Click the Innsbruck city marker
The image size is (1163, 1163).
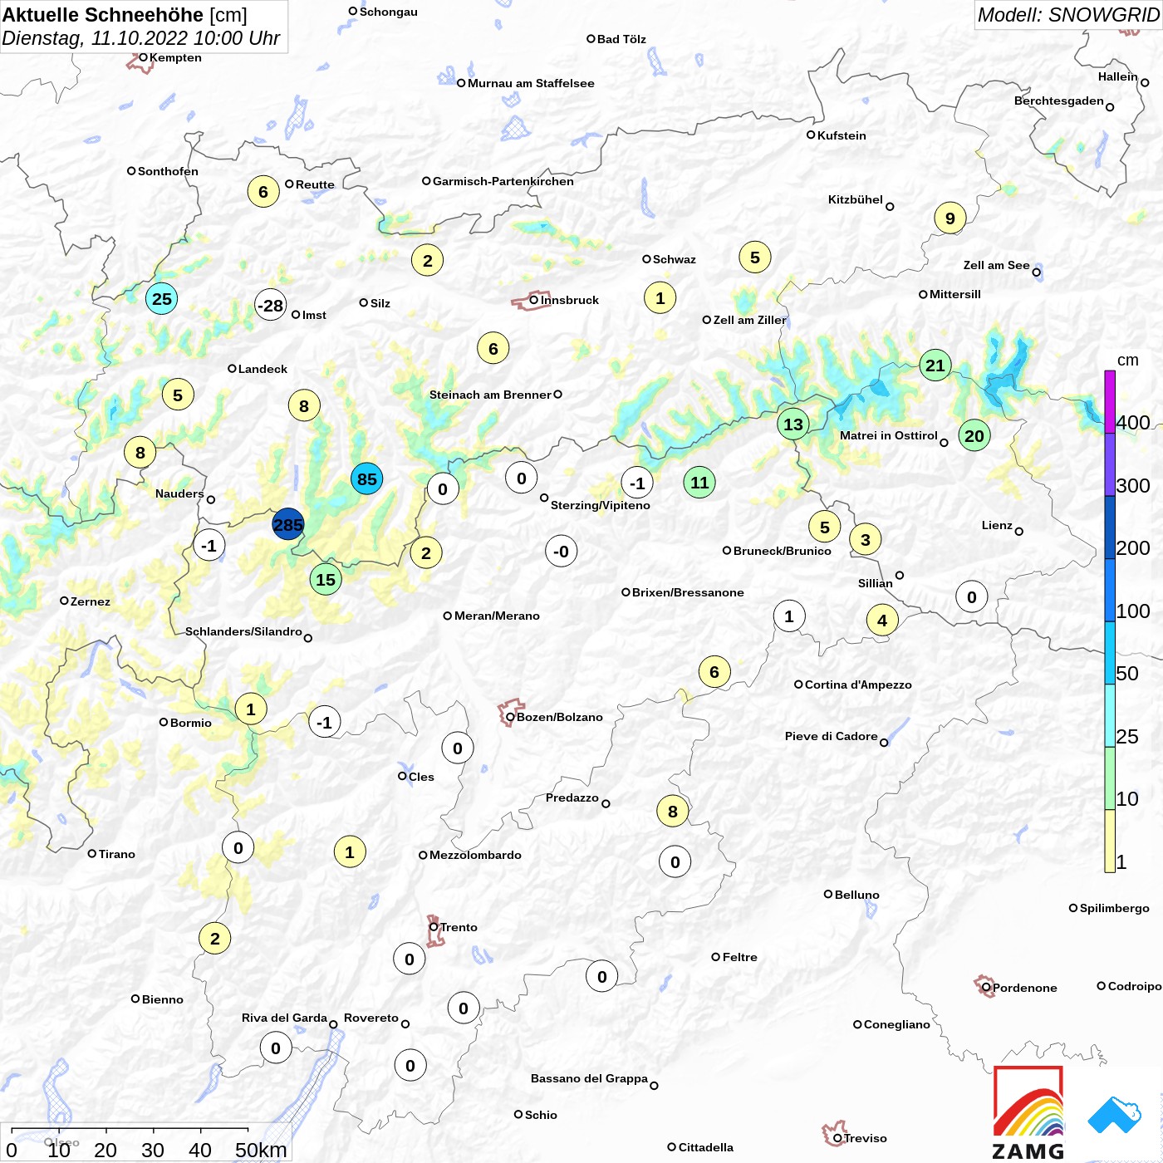pyautogui.click(x=534, y=300)
